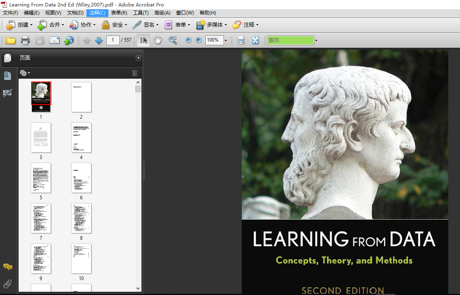
Task: Click the 创建 create PDF icon
Action: click(x=11, y=25)
